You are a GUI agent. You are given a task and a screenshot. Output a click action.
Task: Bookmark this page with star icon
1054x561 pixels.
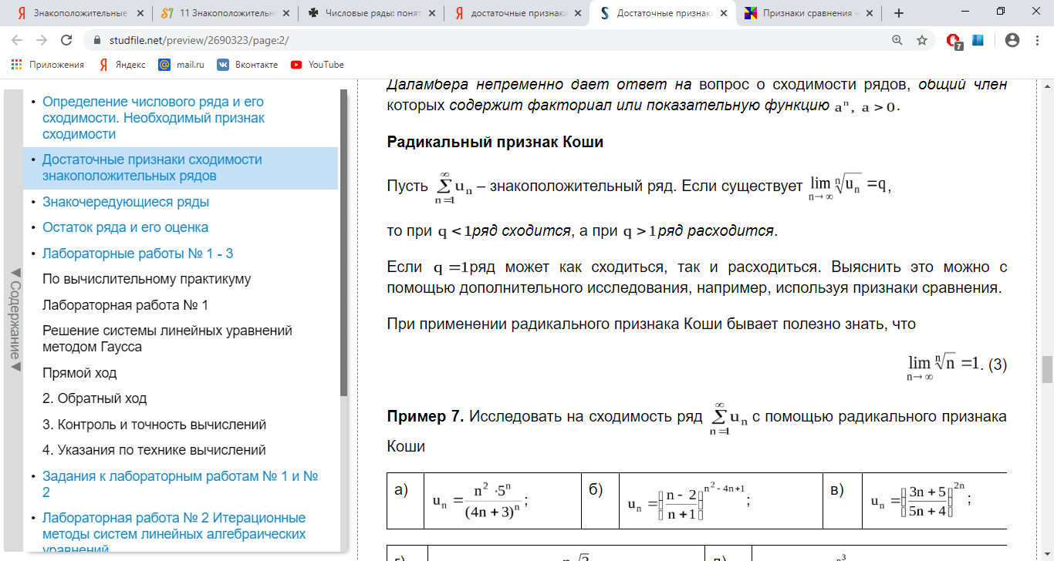[921, 40]
